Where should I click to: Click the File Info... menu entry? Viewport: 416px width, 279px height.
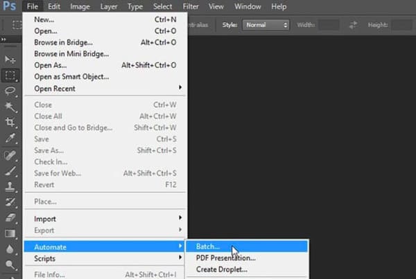pyautogui.click(x=105, y=274)
